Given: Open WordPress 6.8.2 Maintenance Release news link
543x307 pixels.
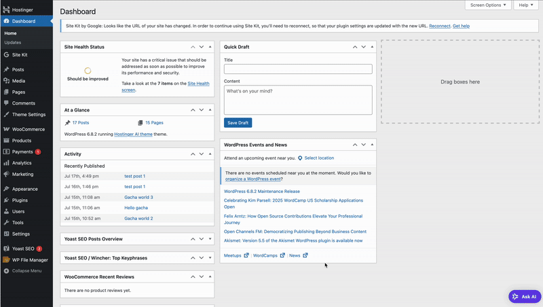Looking at the screenshot, I should point(262,192).
